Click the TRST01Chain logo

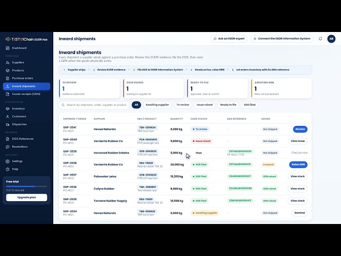tap(26, 39)
